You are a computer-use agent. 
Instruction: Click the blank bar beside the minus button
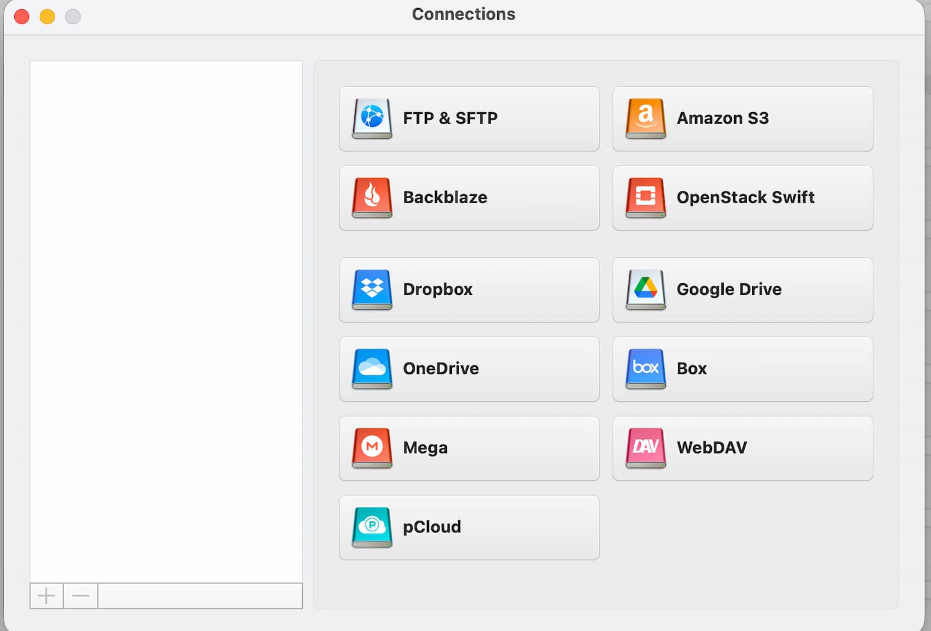200,596
